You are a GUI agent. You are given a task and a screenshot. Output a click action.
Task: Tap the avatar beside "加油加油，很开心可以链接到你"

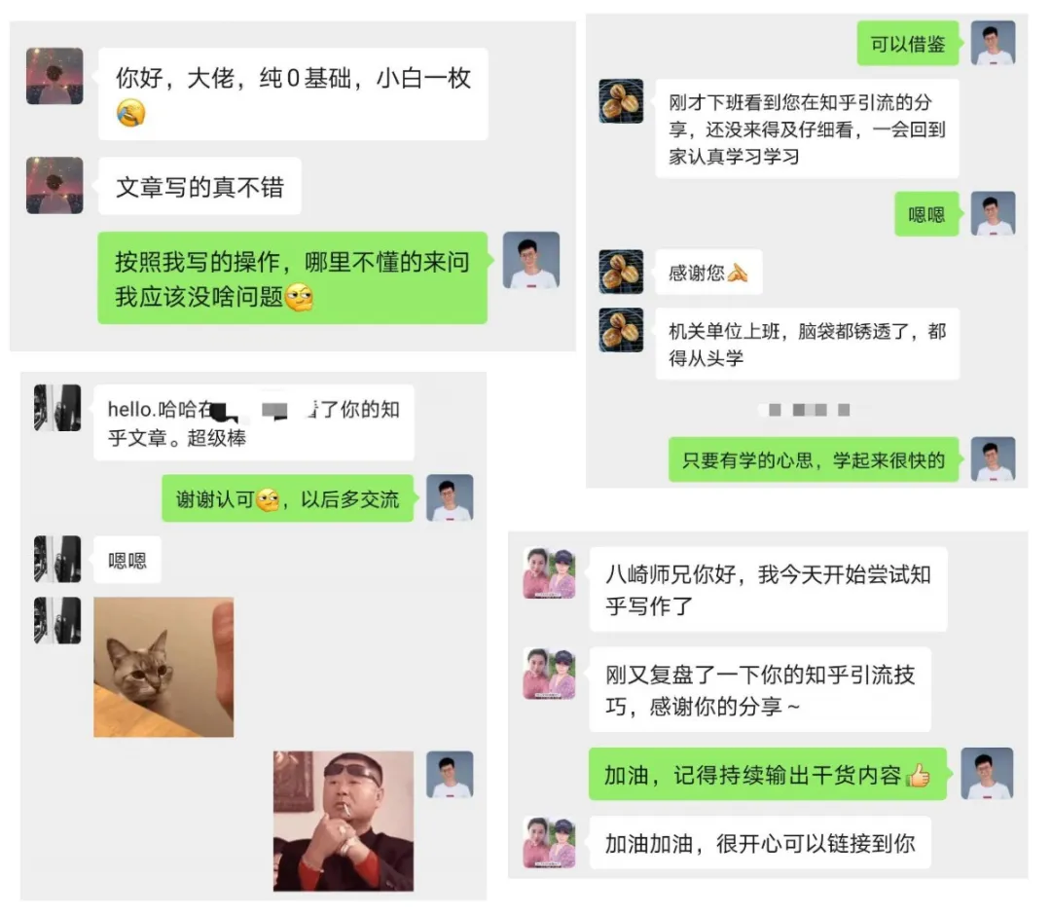tap(549, 843)
